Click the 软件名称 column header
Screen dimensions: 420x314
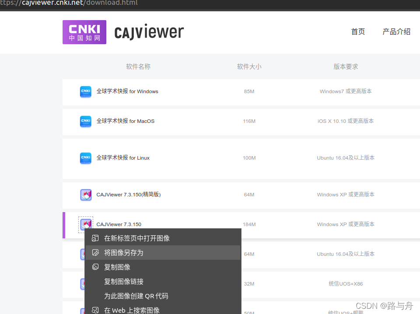pos(138,66)
